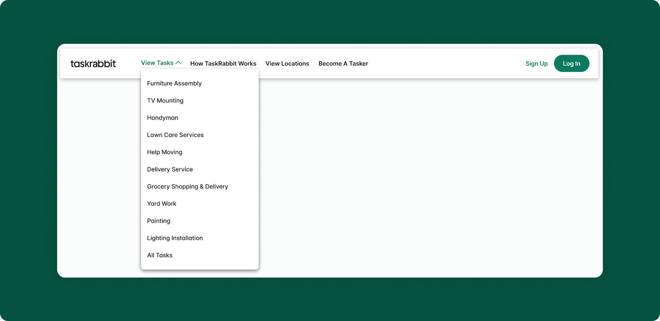
Task: Select Furniture Assembly from the menu
Action: (174, 83)
